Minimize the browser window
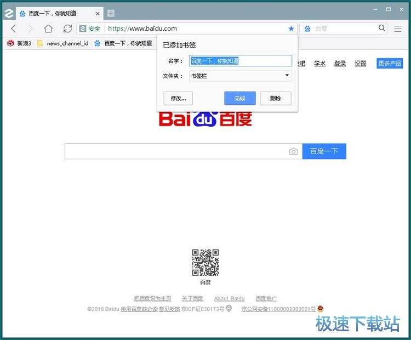 (375, 9)
